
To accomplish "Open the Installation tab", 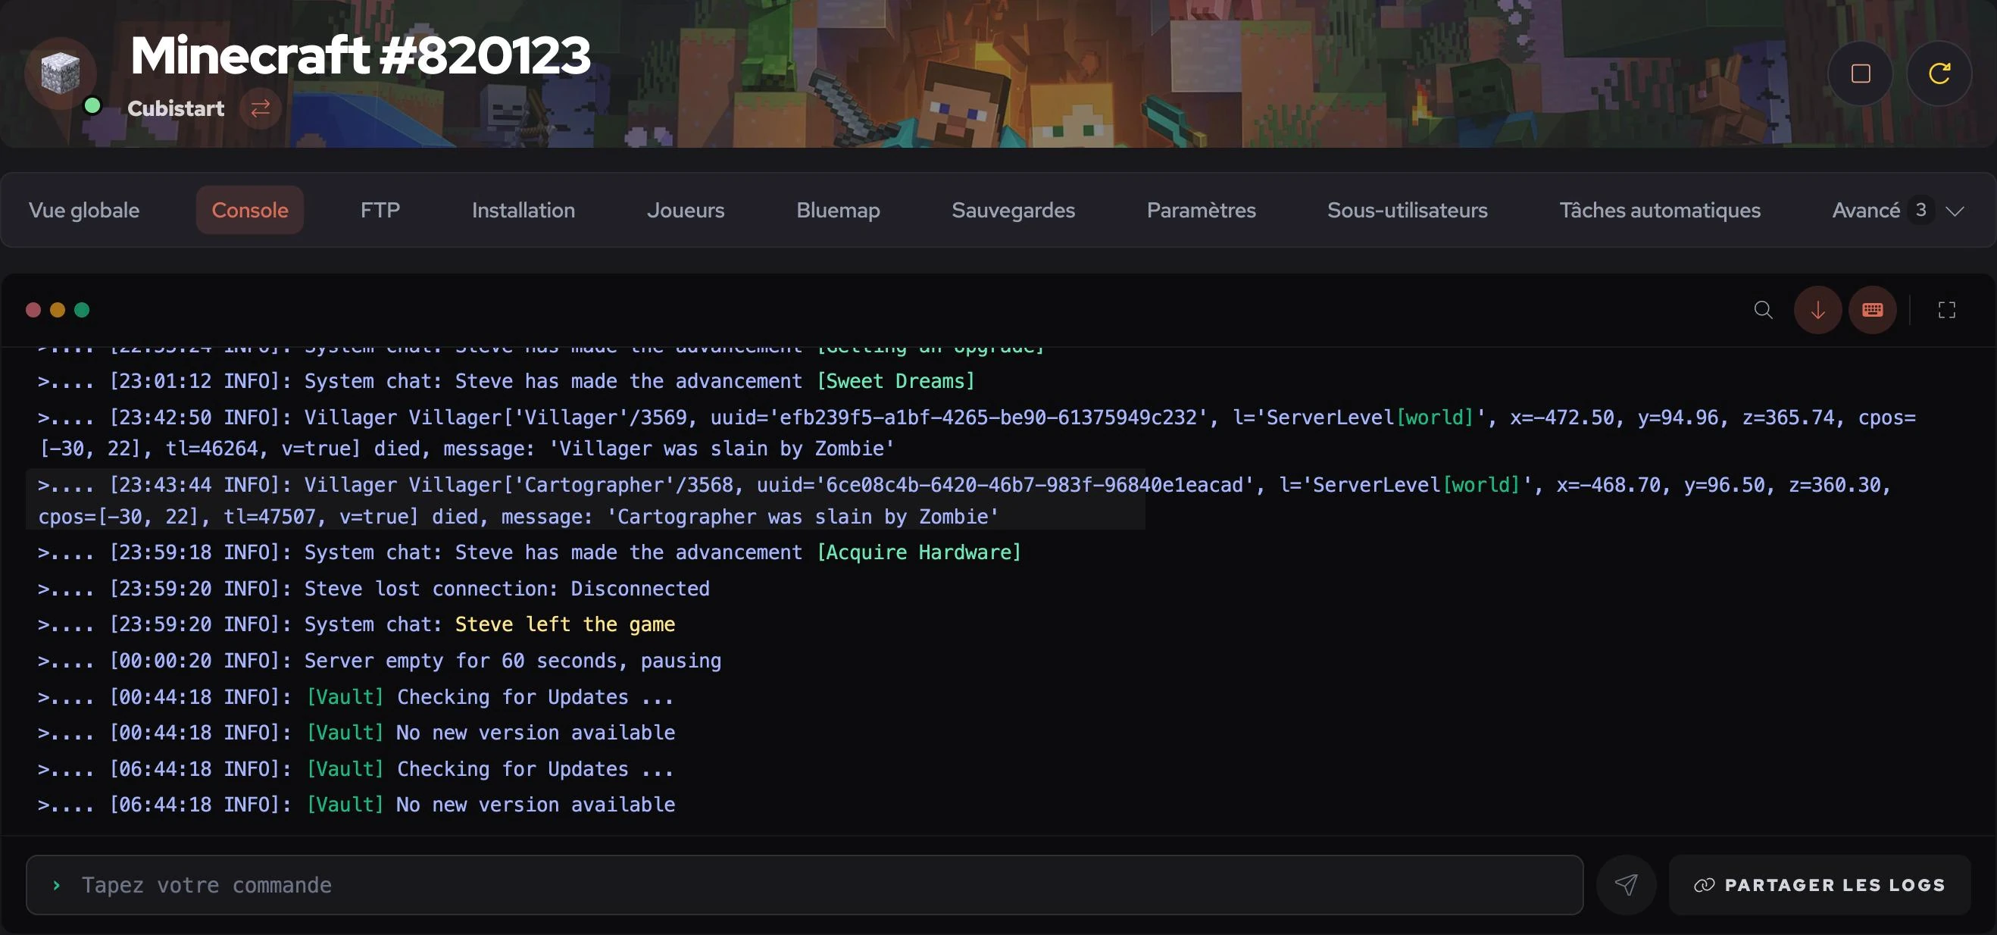I will click(x=523, y=210).
